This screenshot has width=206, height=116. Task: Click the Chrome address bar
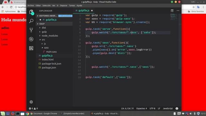[20, 7]
